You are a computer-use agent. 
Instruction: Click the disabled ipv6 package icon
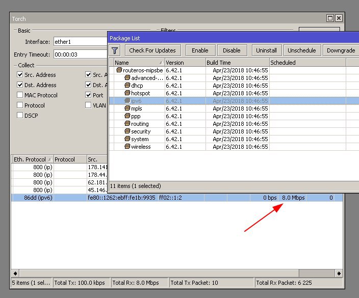click(x=127, y=101)
